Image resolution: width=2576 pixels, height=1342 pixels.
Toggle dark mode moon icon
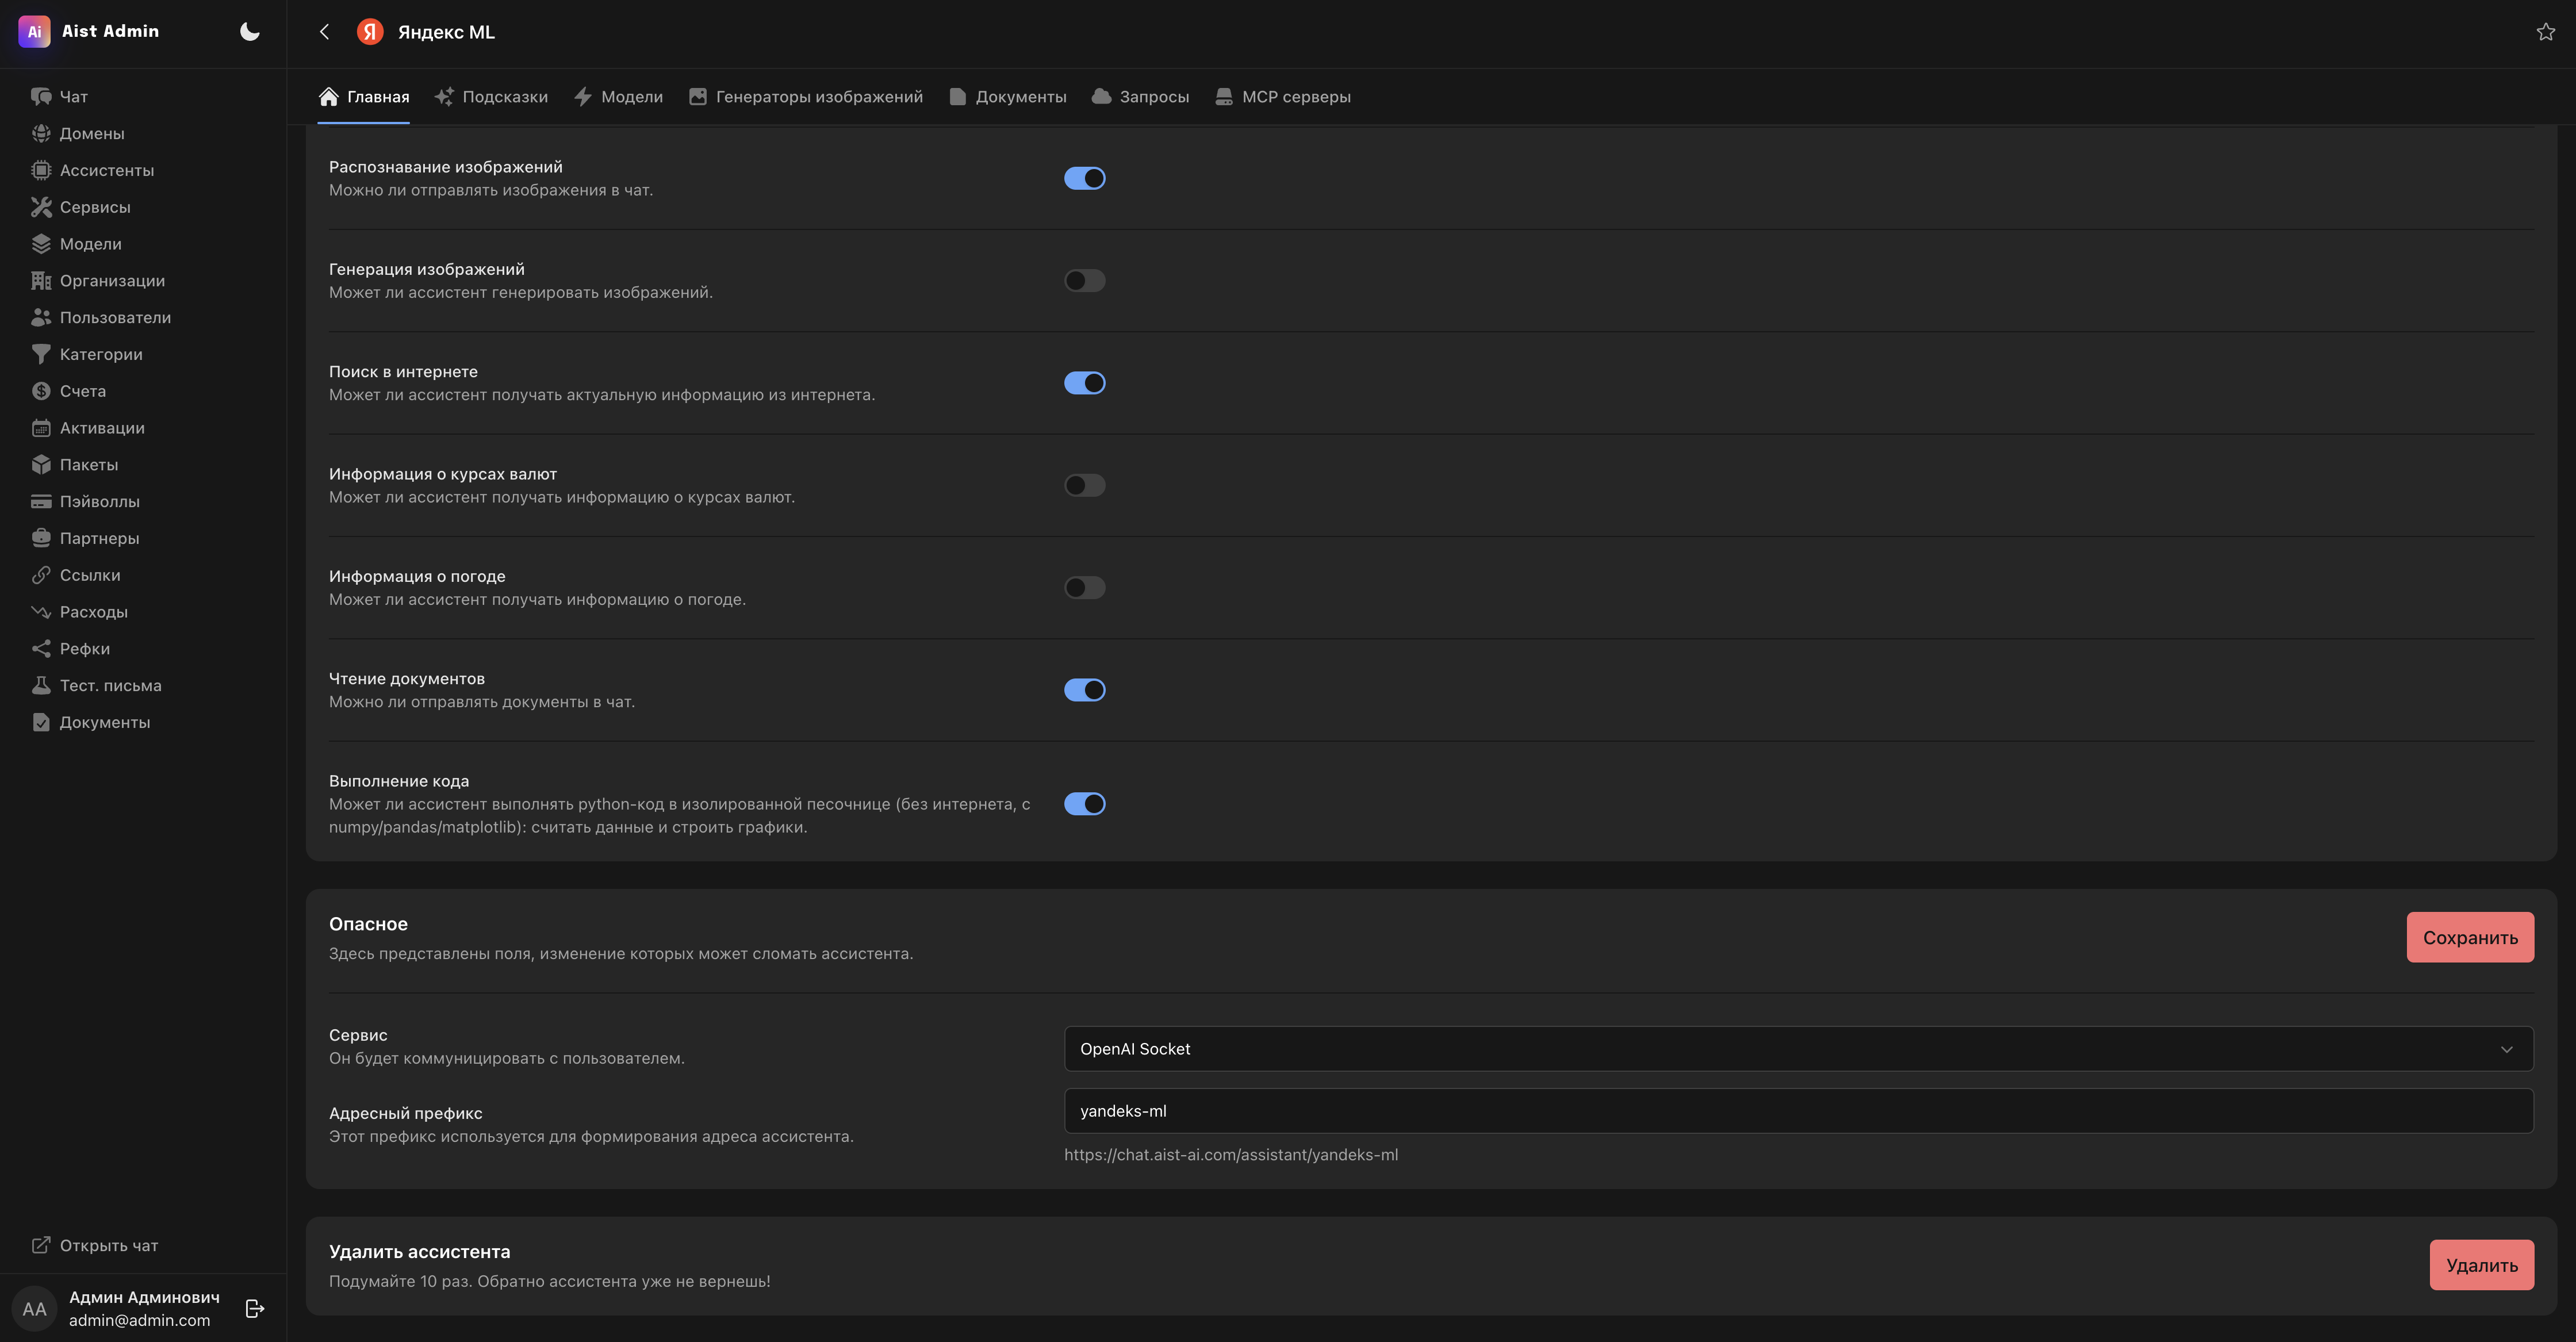250,32
